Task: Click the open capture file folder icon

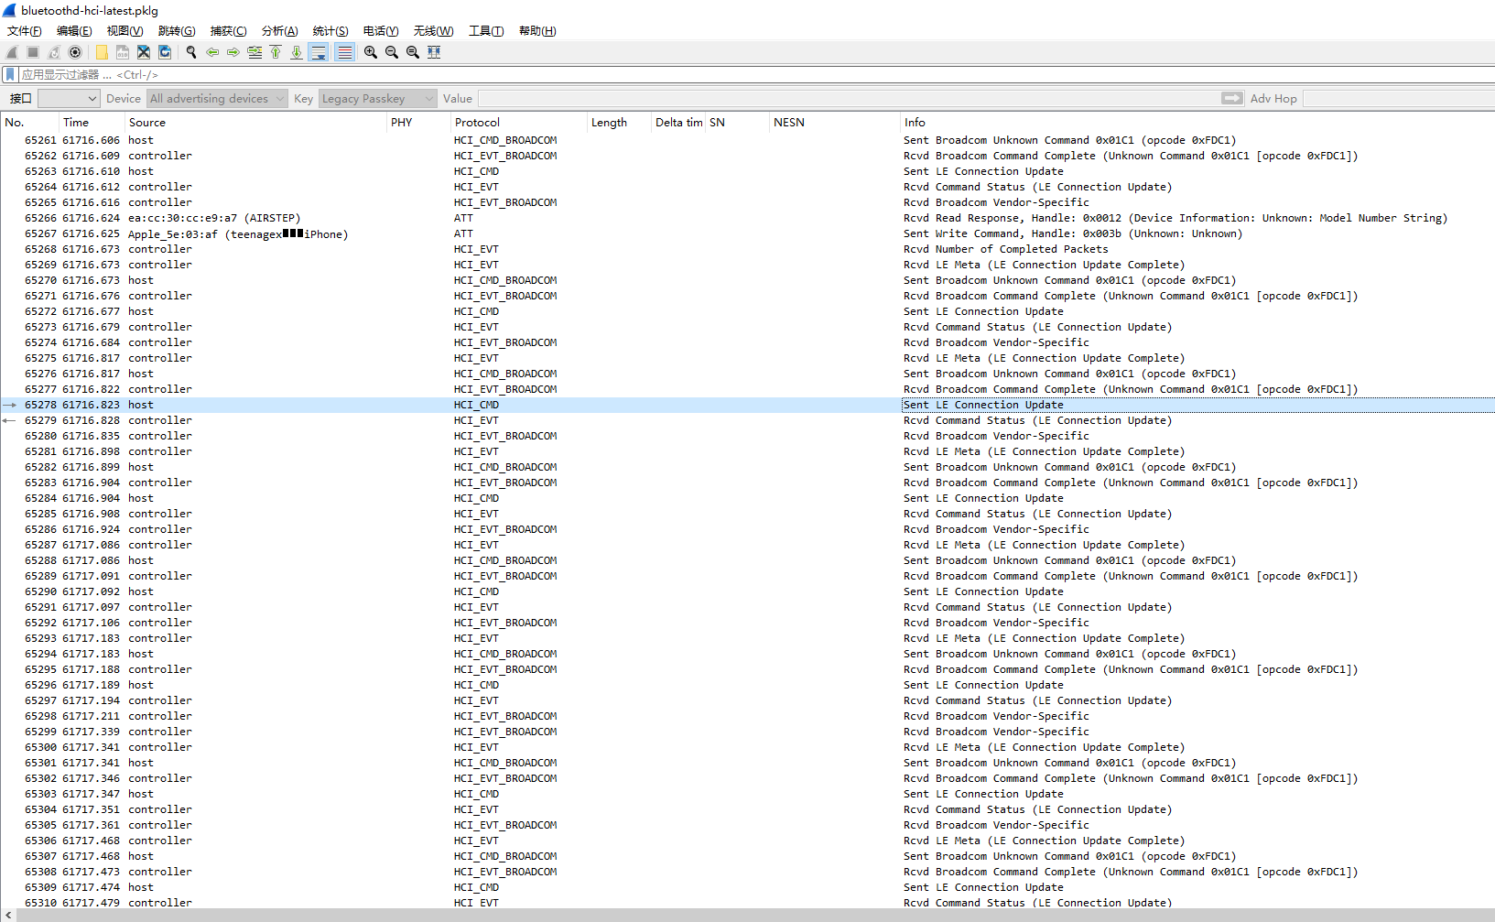Action: pos(102,52)
